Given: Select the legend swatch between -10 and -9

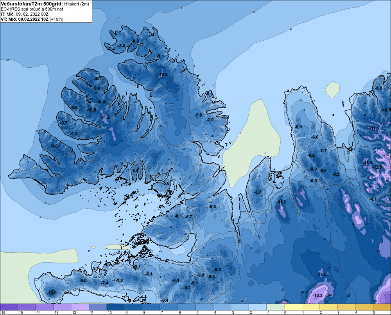Looking at the screenshot, I should click(x=115, y=307).
